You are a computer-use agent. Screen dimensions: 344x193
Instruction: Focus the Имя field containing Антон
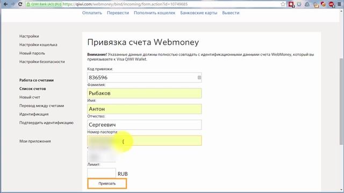(x=145, y=109)
